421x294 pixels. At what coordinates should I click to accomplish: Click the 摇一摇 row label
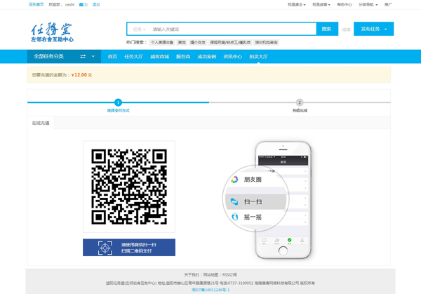pyautogui.click(x=253, y=217)
